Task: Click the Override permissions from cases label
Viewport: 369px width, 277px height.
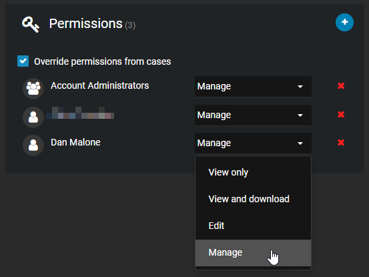Action: coord(102,61)
